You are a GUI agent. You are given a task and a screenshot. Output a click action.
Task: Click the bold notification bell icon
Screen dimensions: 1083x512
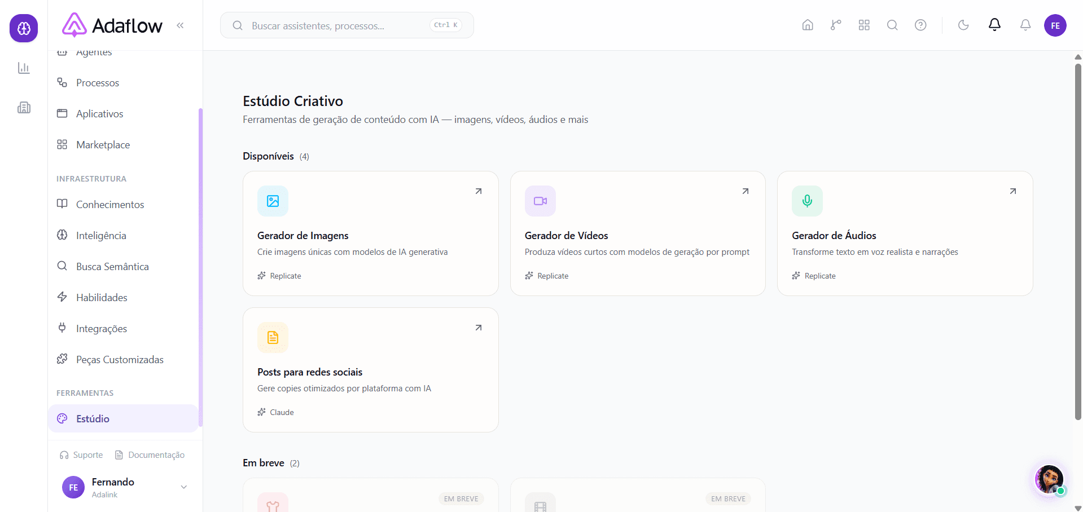click(994, 25)
